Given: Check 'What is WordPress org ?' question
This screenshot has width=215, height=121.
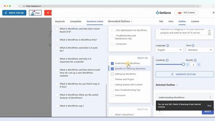Looking at the screenshot, I should [x=57, y=106].
